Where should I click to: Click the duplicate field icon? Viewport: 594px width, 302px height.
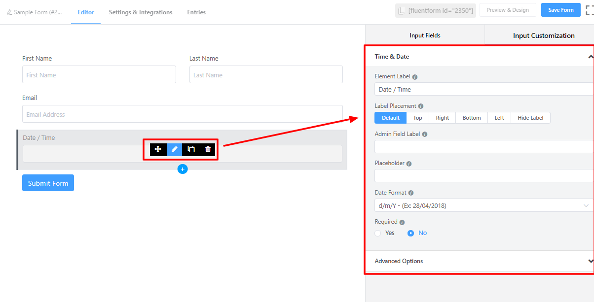pyautogui.click(x=191, y=149)
